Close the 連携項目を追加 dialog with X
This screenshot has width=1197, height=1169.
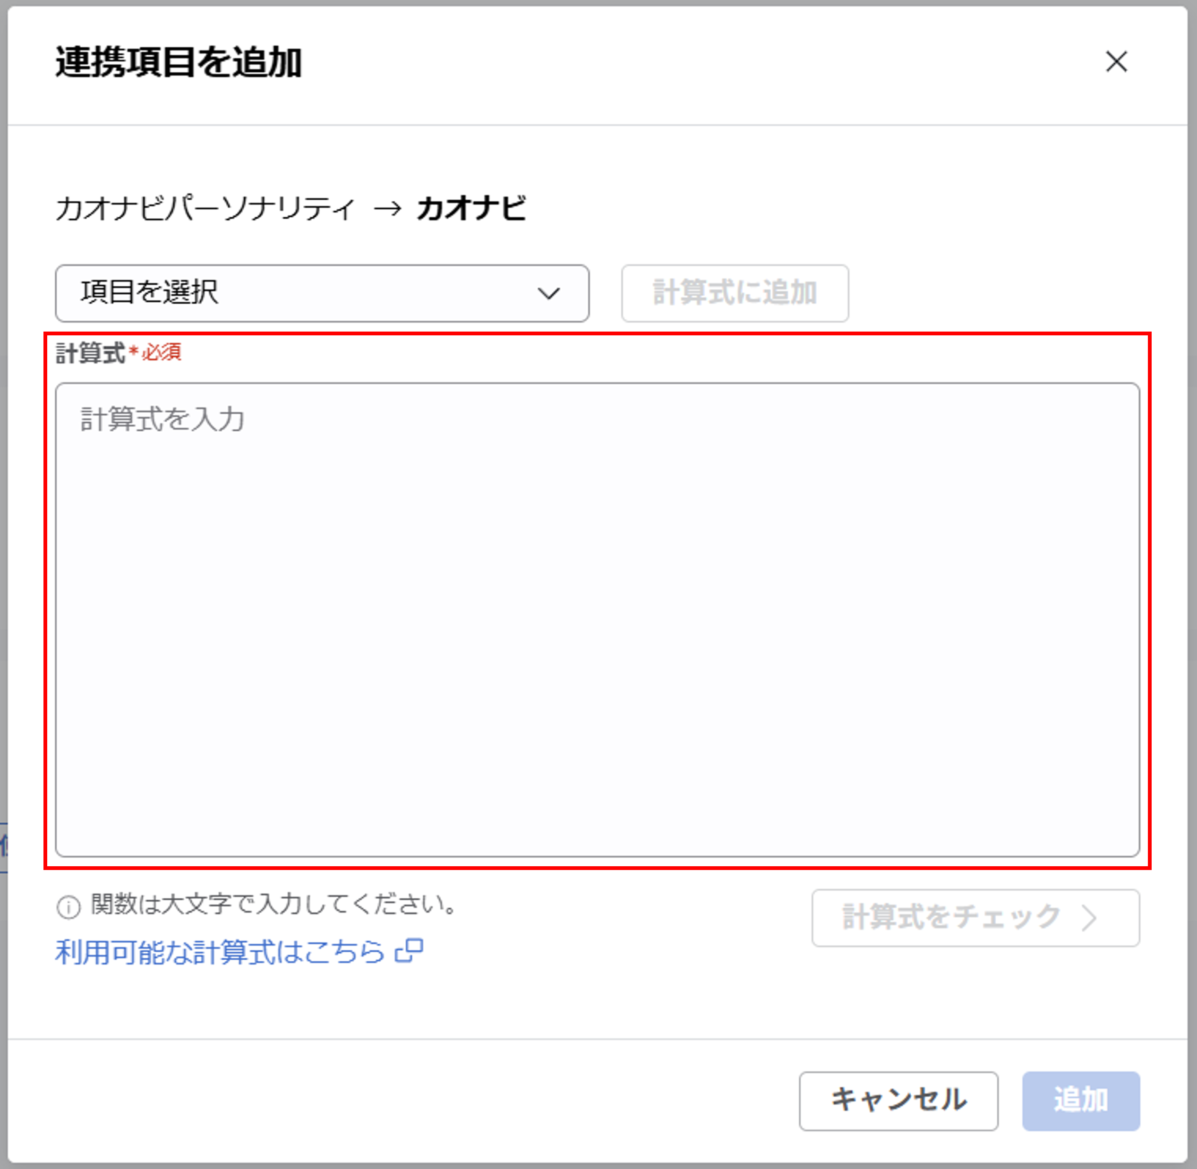click(1116, 61)
